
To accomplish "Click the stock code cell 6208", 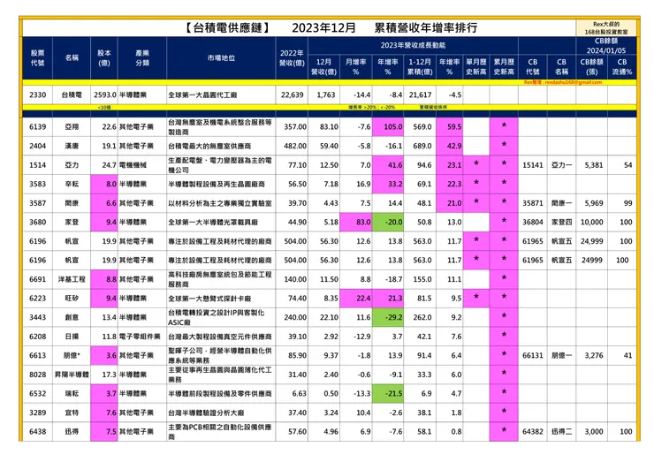I will 37,337.
